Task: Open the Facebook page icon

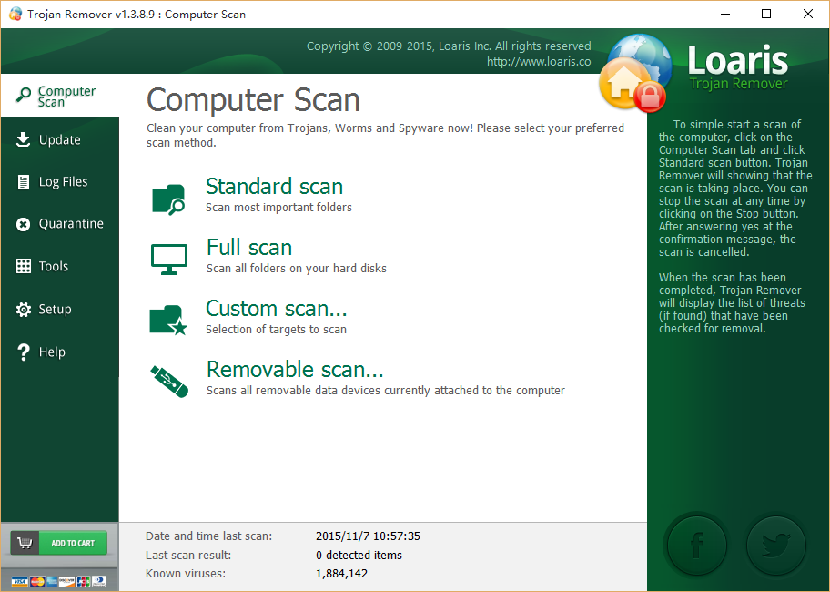Action: point(696,545)
